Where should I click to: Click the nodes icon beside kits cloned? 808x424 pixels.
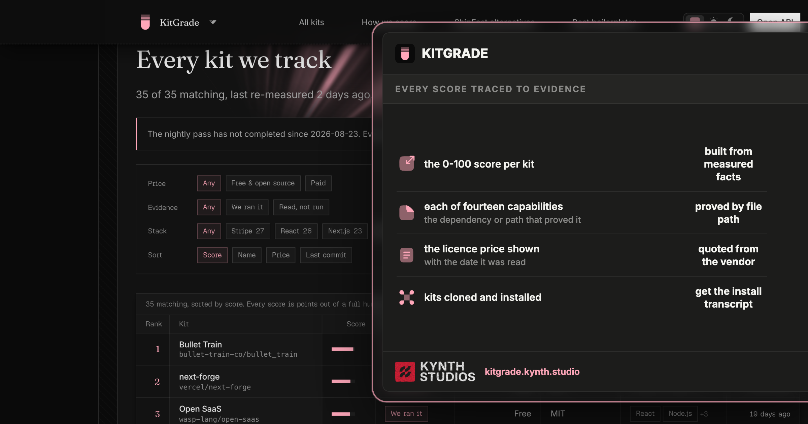(407, 297)
